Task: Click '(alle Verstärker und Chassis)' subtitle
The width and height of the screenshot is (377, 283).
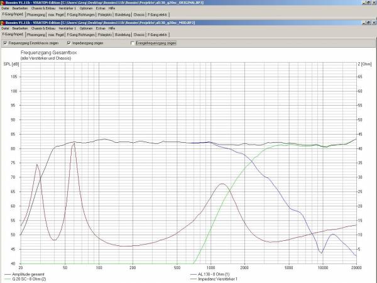Action: (46, 58)
